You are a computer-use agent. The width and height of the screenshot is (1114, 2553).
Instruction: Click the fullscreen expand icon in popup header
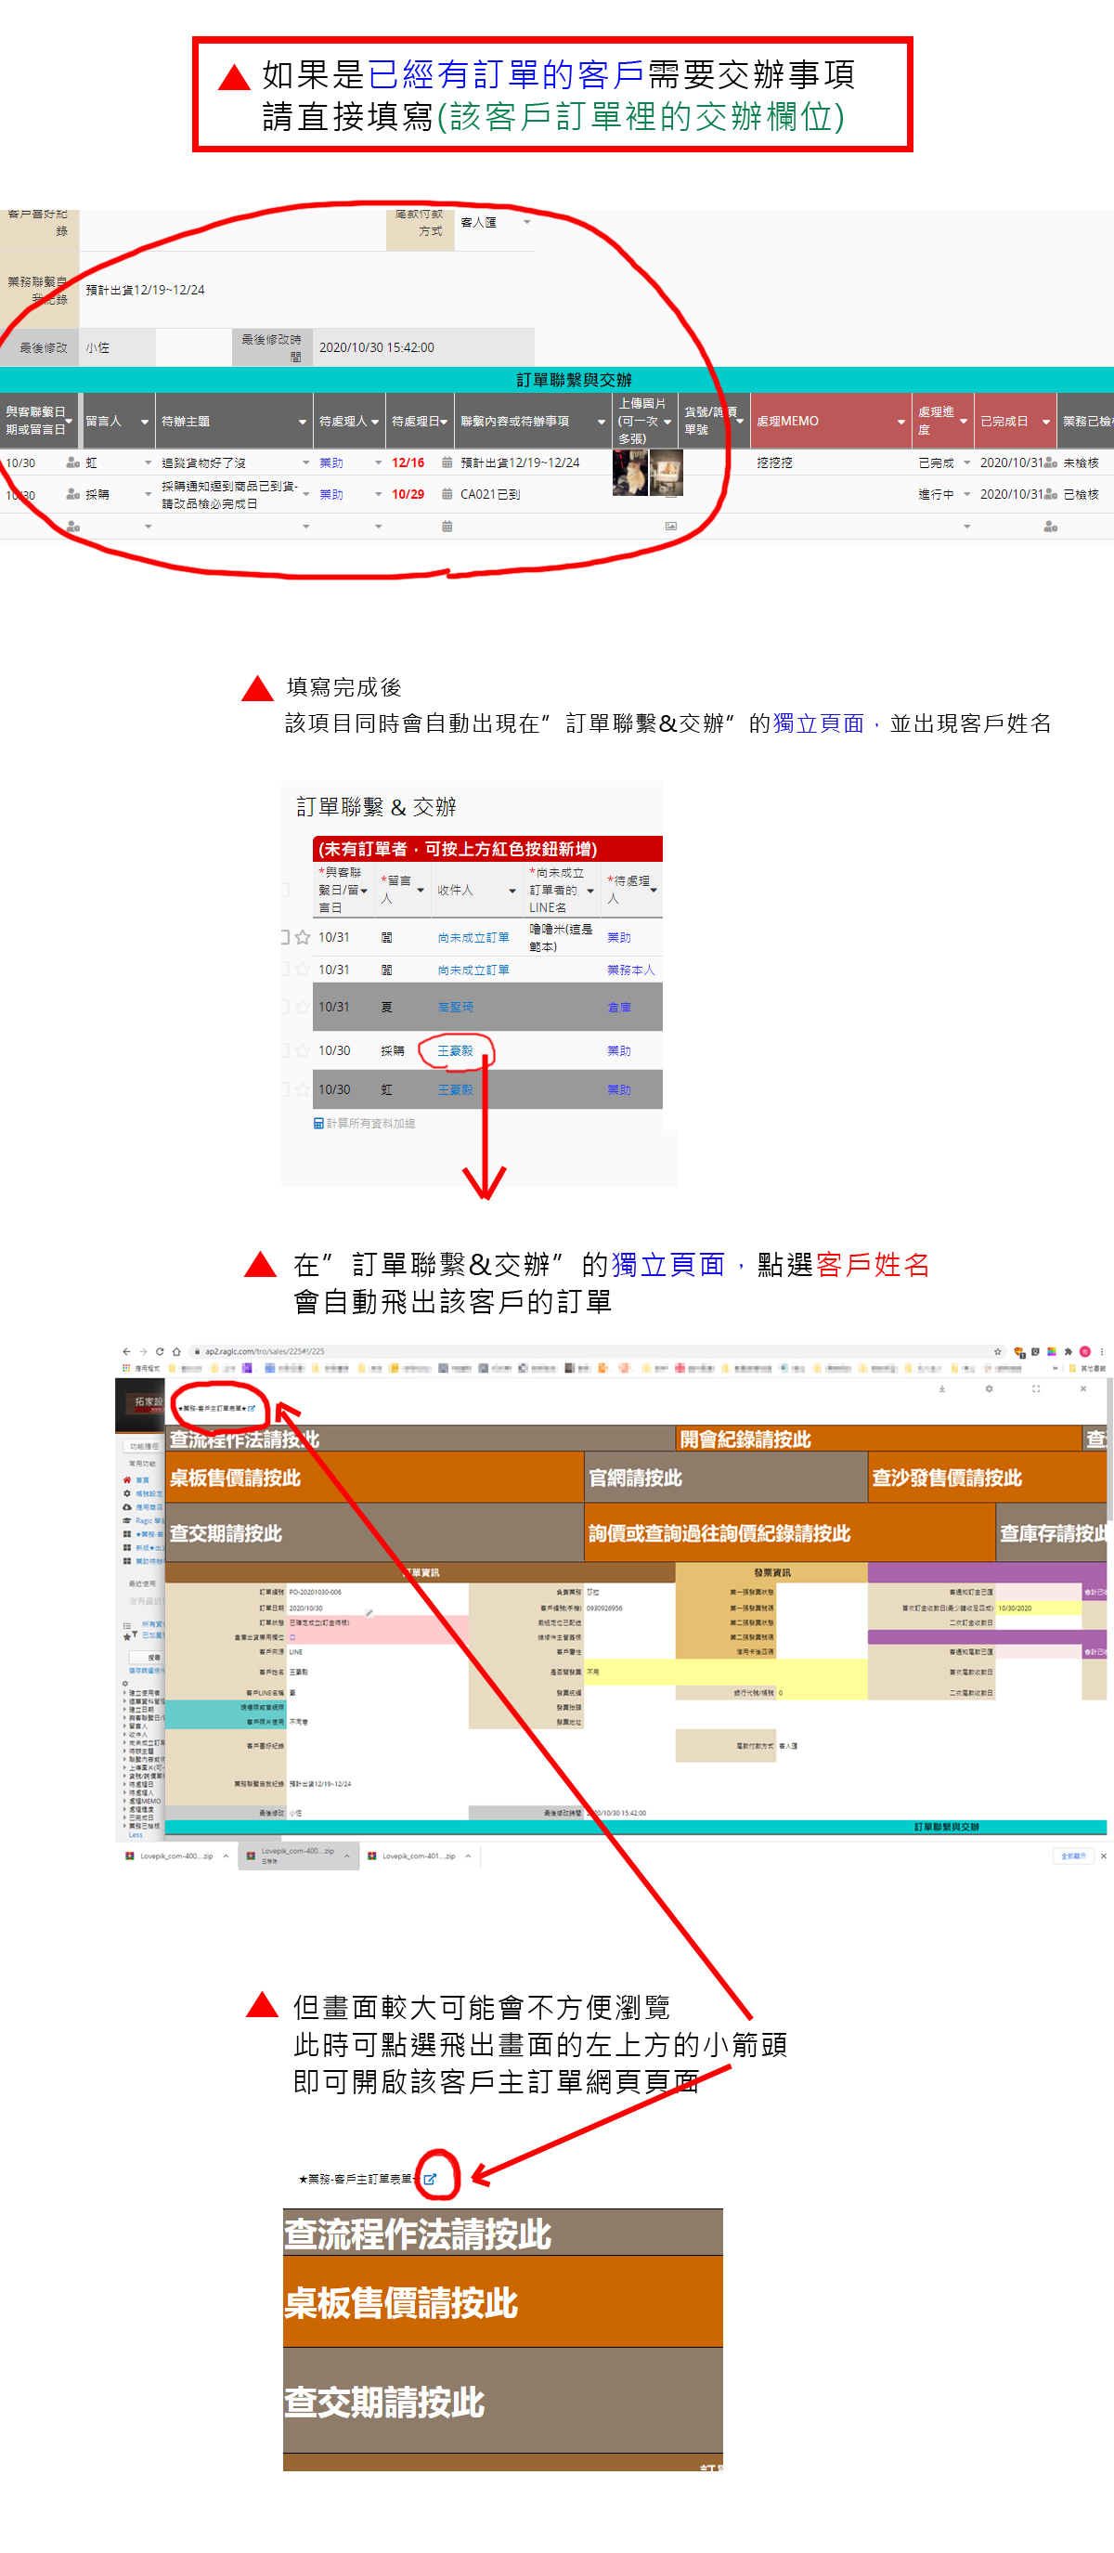pos(1036,1388)
